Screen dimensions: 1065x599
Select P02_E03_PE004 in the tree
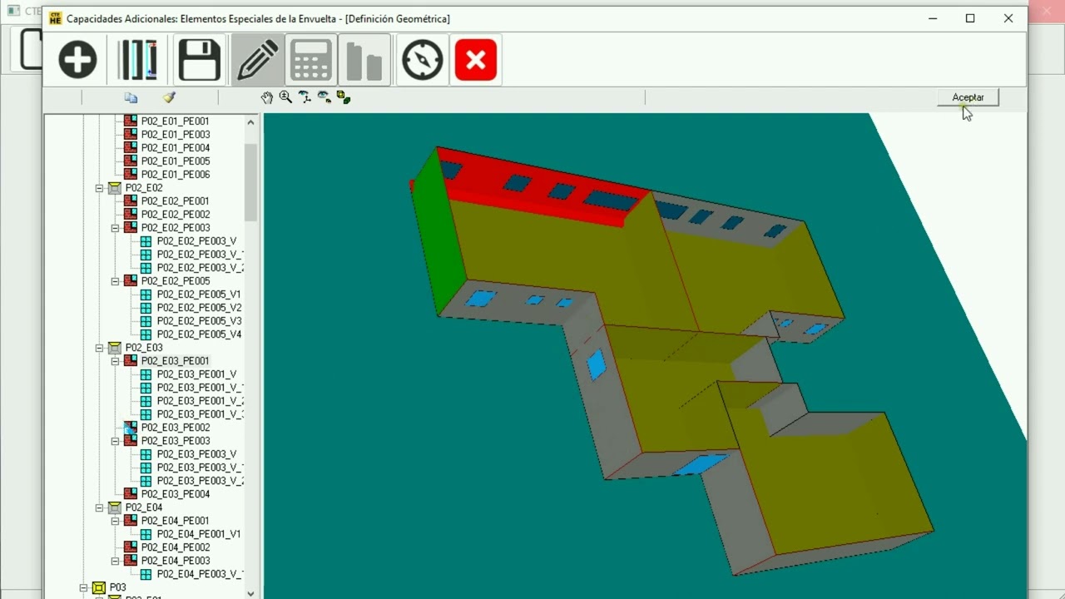point(175,494)
